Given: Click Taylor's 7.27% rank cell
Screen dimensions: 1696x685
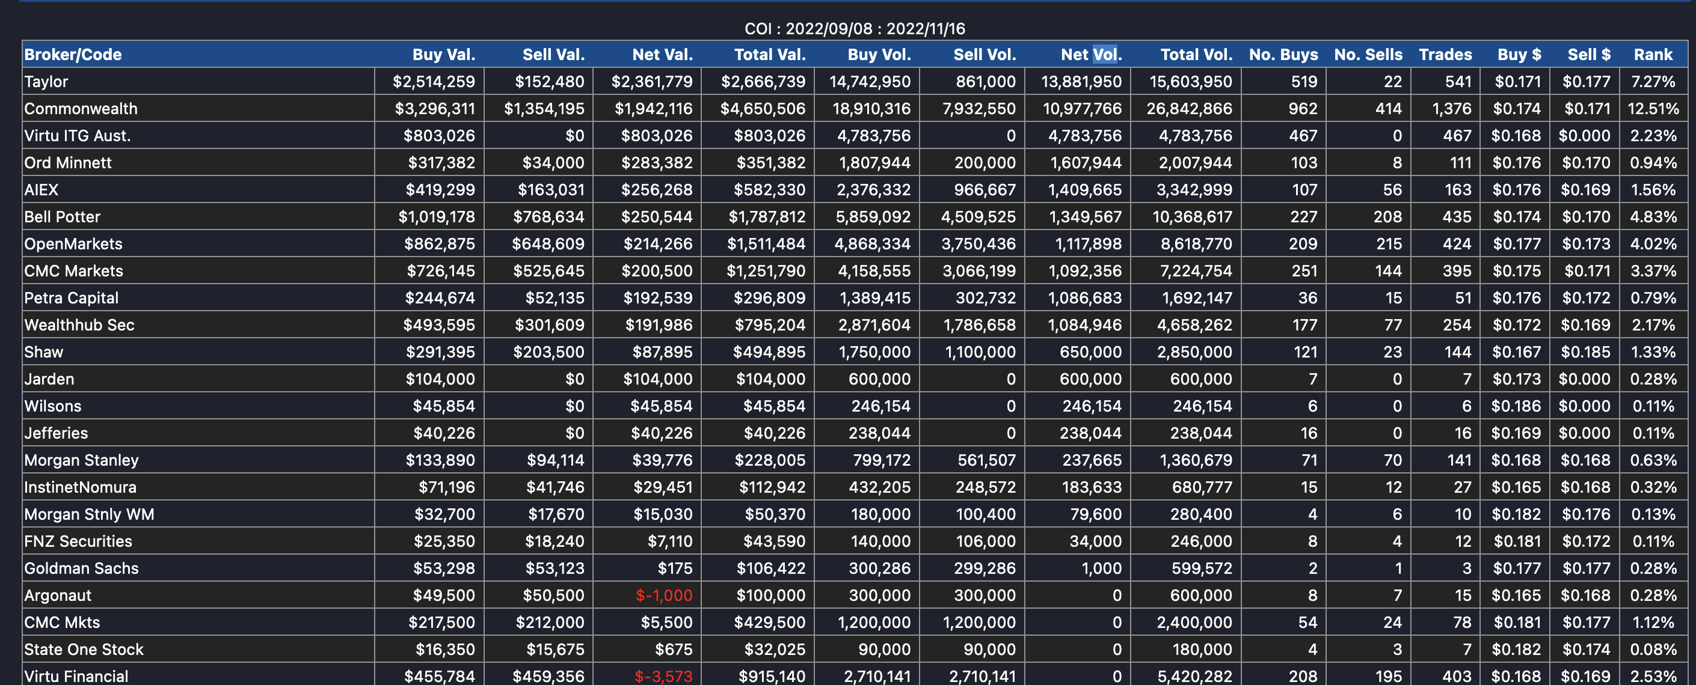Looking at the screenshot, I should [x=1653, y=82].
